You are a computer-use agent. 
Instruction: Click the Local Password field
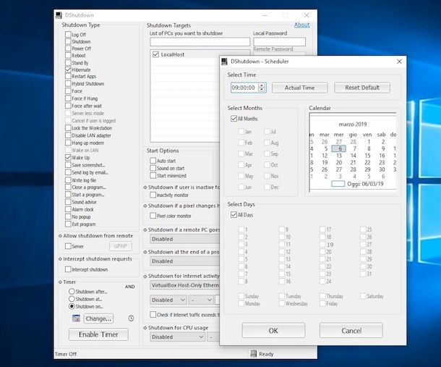pos(279,42)
